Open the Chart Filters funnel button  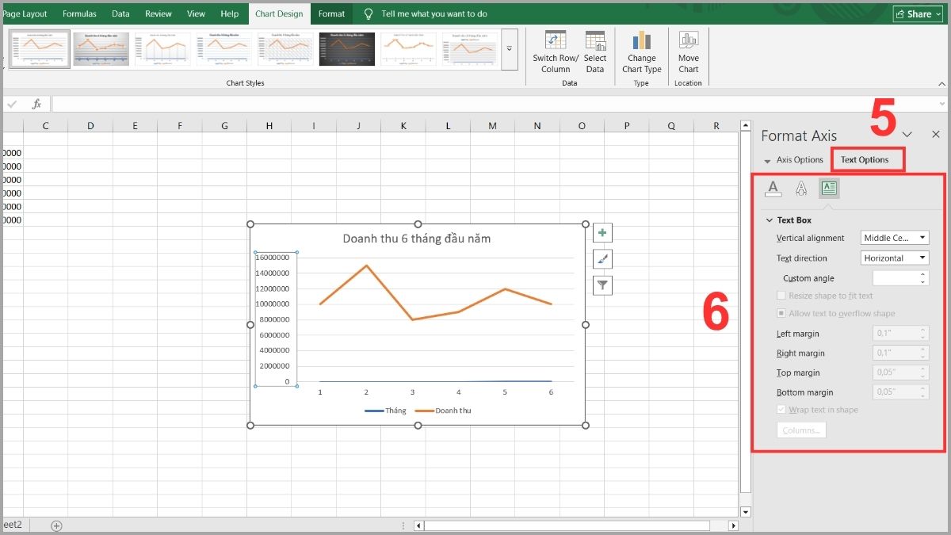(x=603, y=285)
